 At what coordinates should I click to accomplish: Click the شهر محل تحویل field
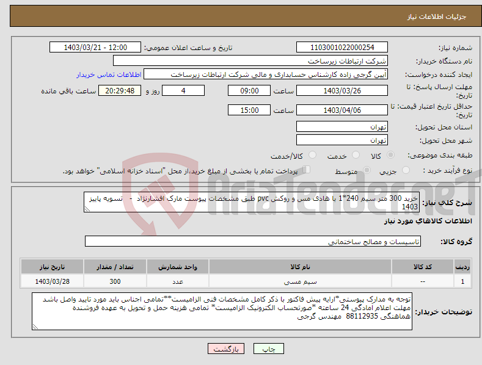tap(342, 140)
